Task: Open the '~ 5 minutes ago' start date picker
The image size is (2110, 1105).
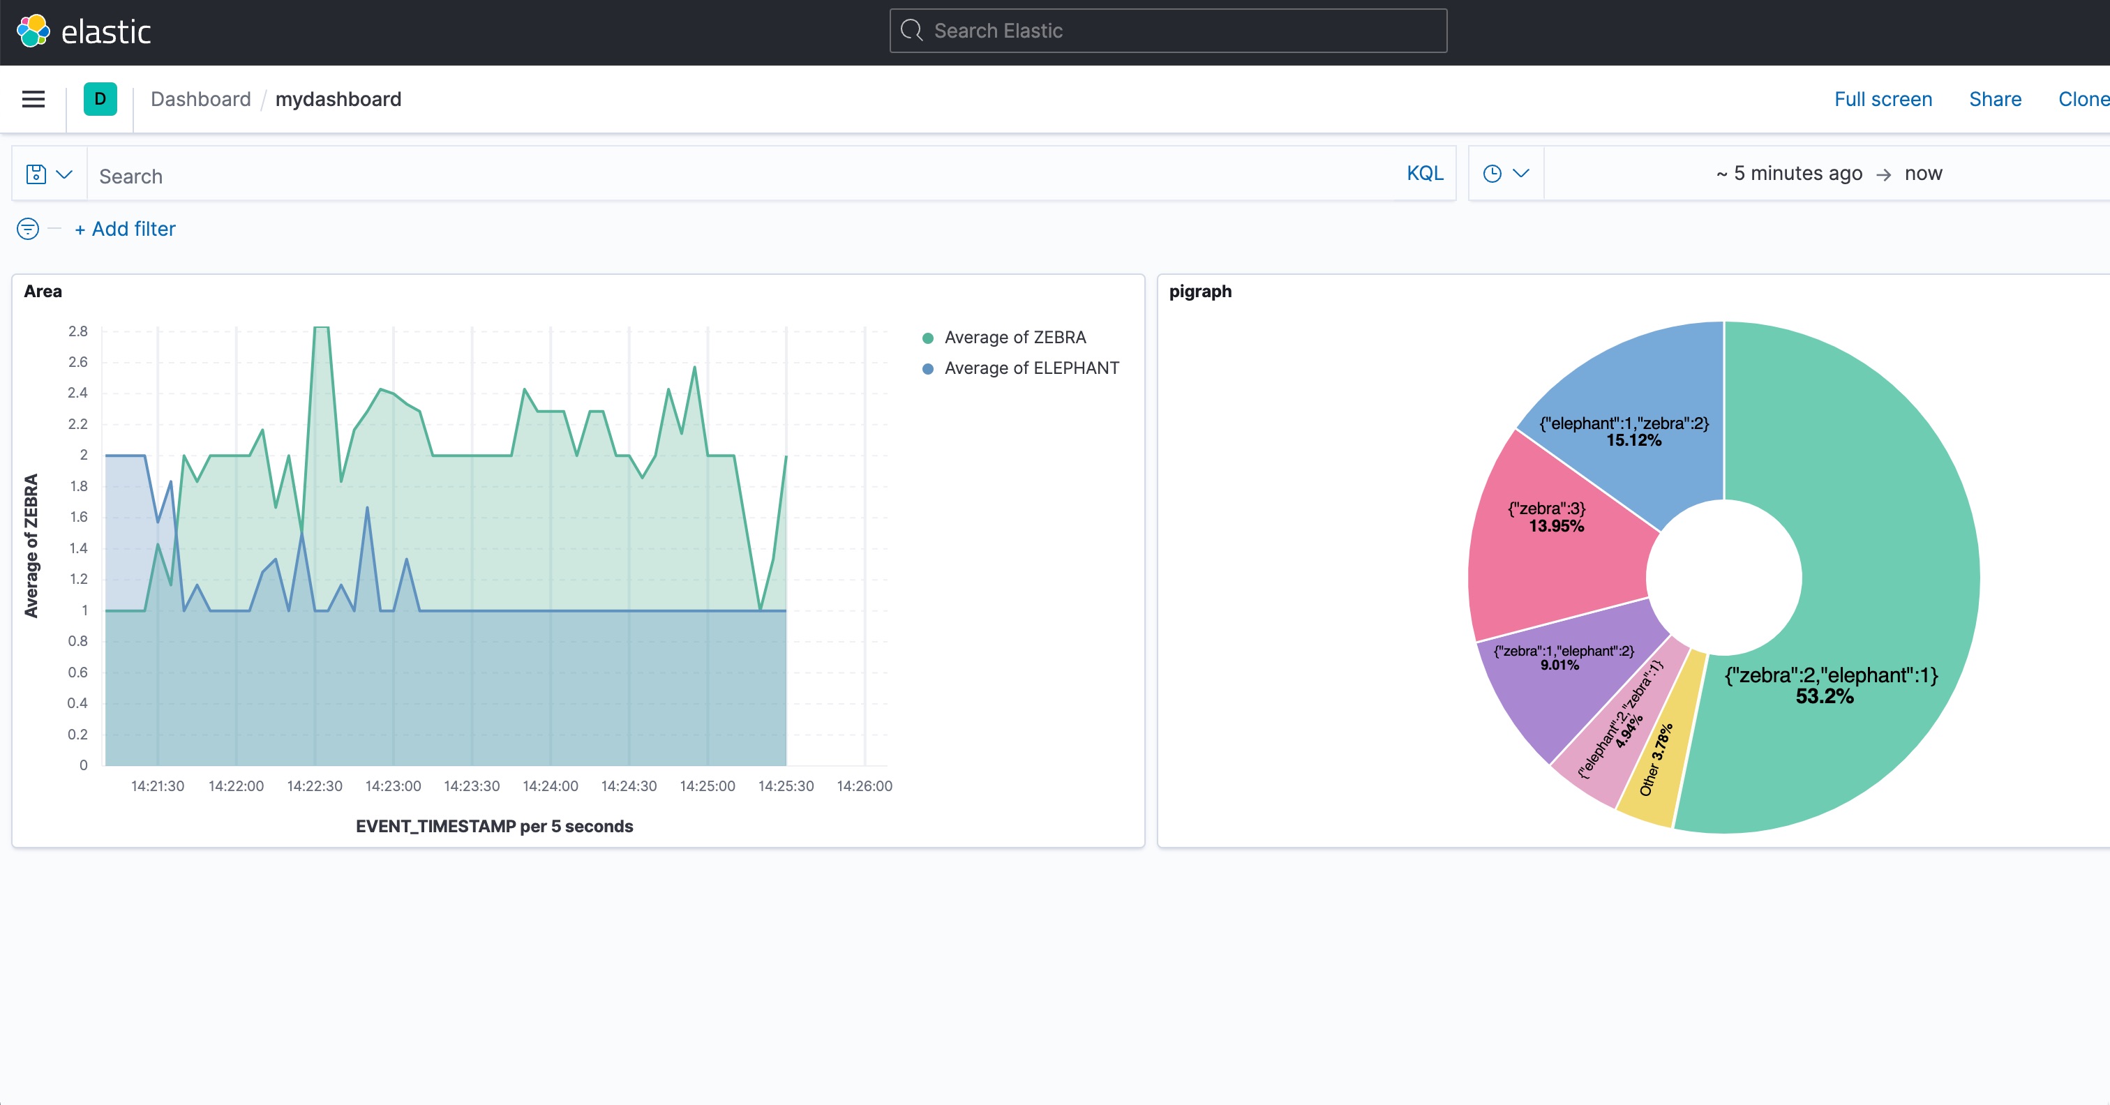Action: [1789, 174]
